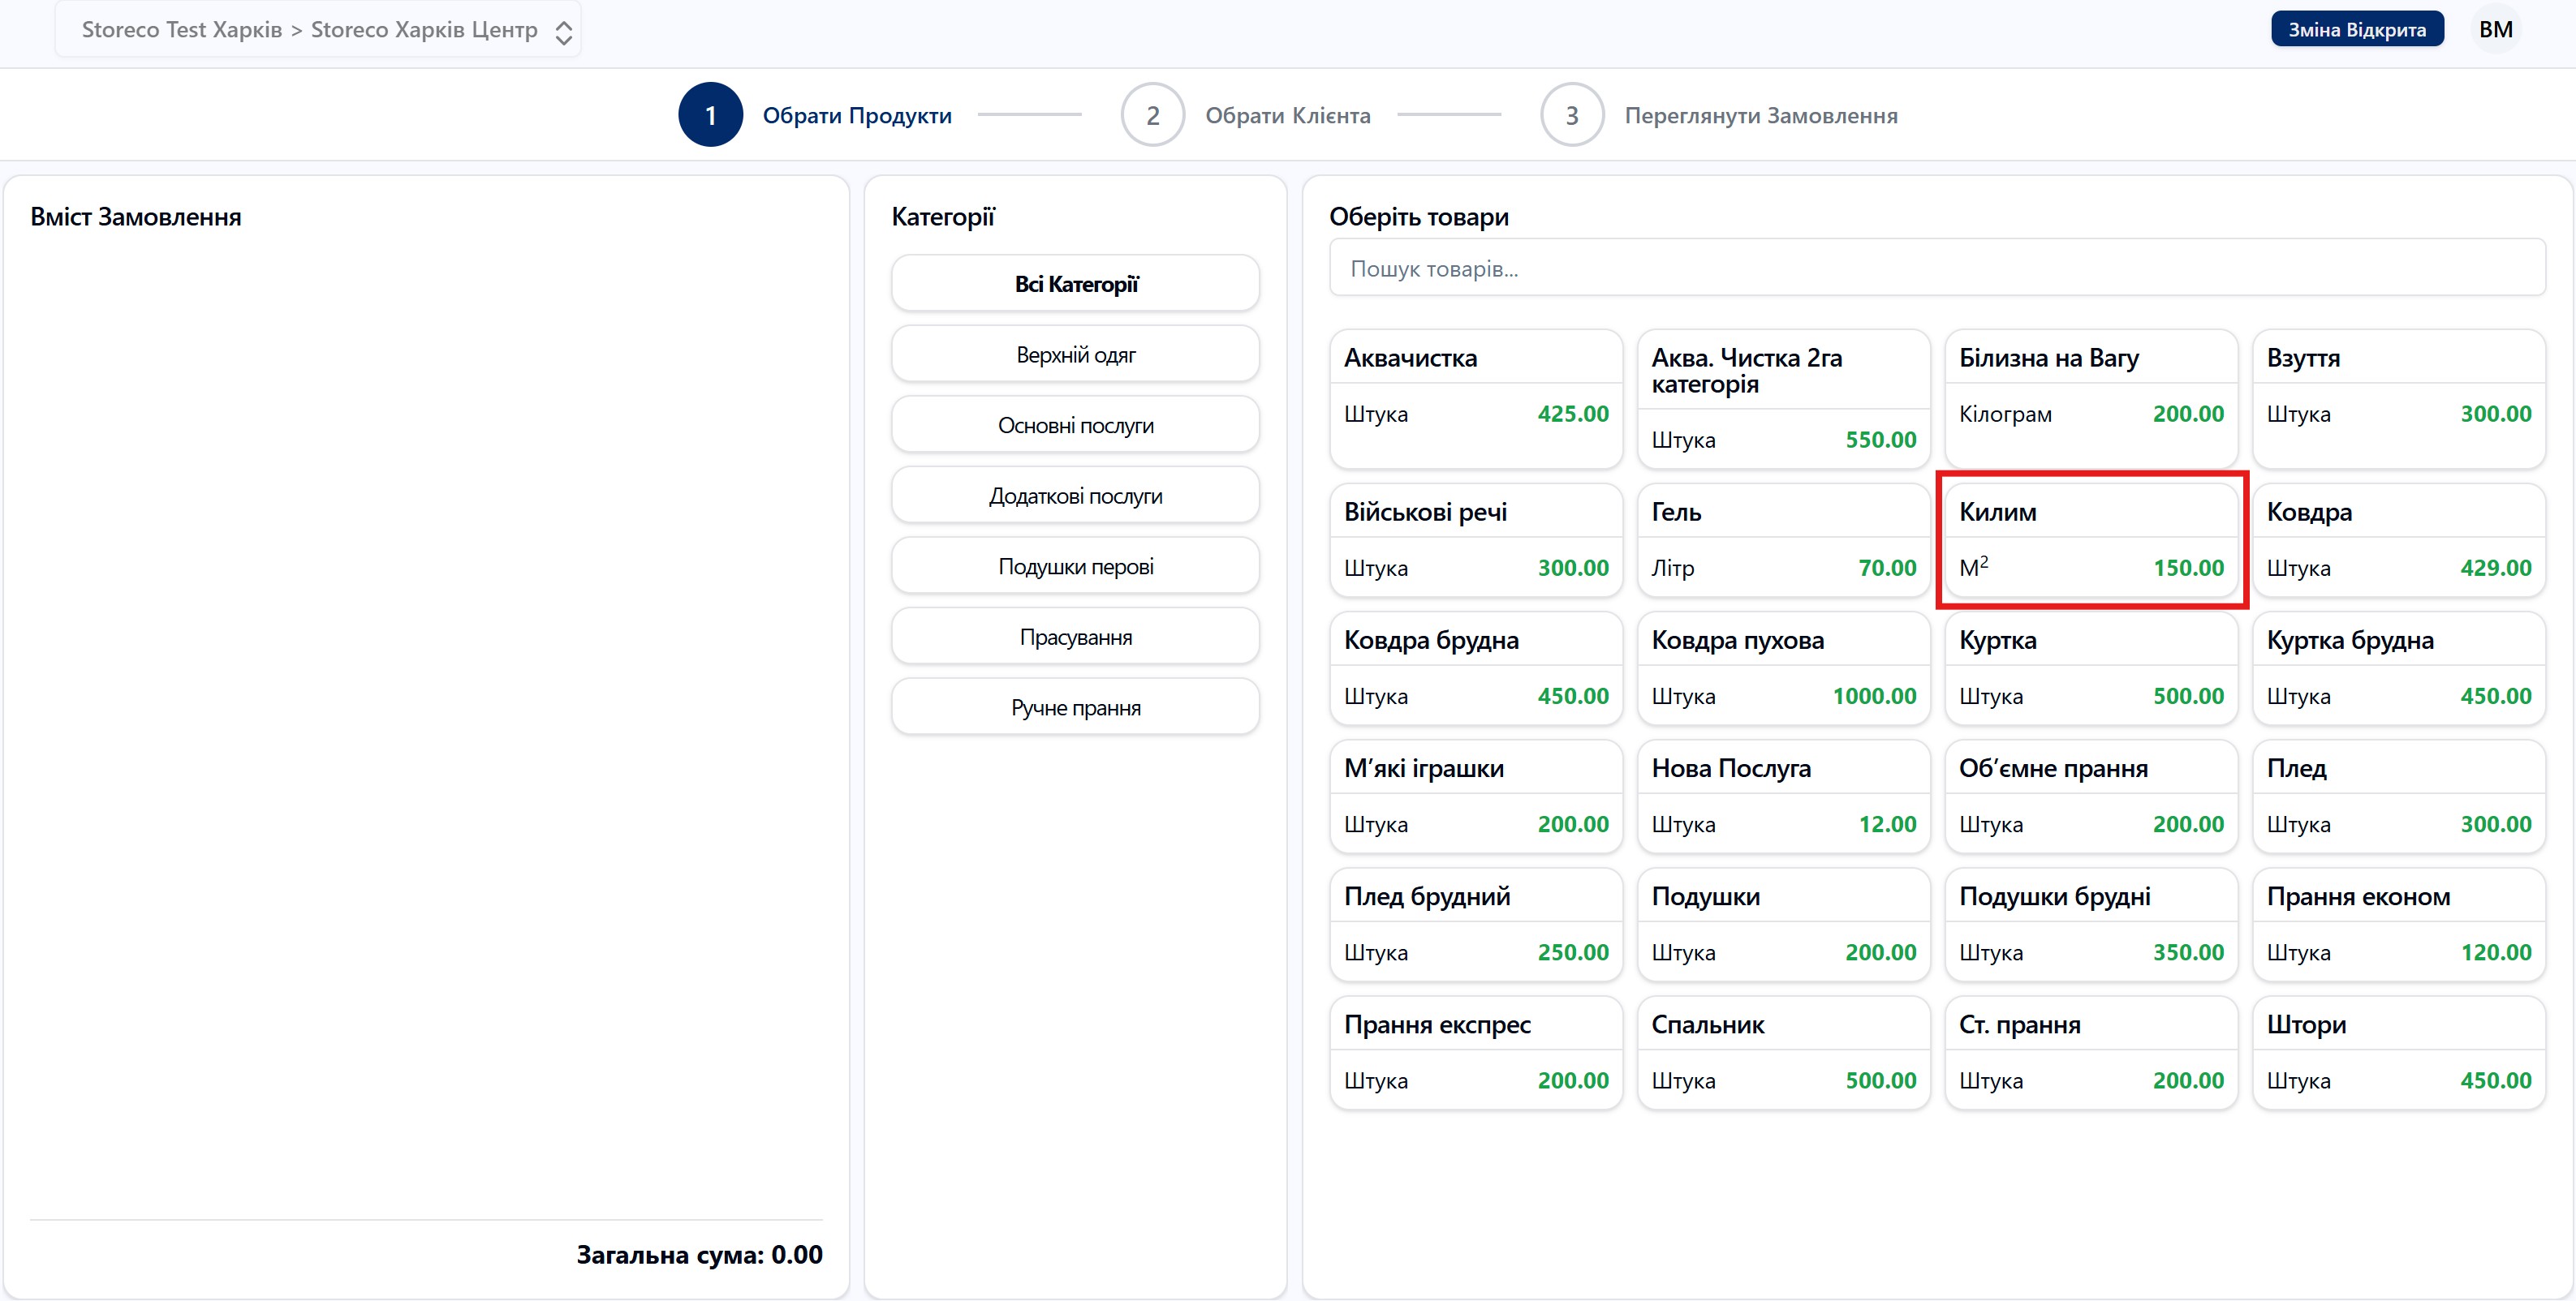Add 'Аквачистка' product card
The width and height of the screenshot is (2576, 1301).
pyautogui.click(x=1475, y=397)
